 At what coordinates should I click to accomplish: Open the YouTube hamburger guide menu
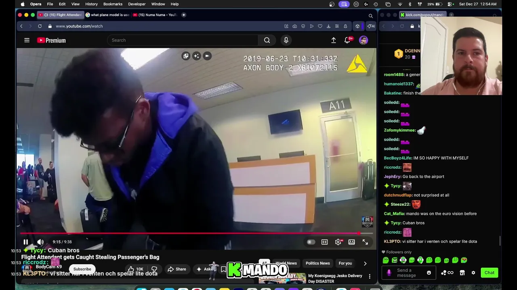(x=27, y=40)
